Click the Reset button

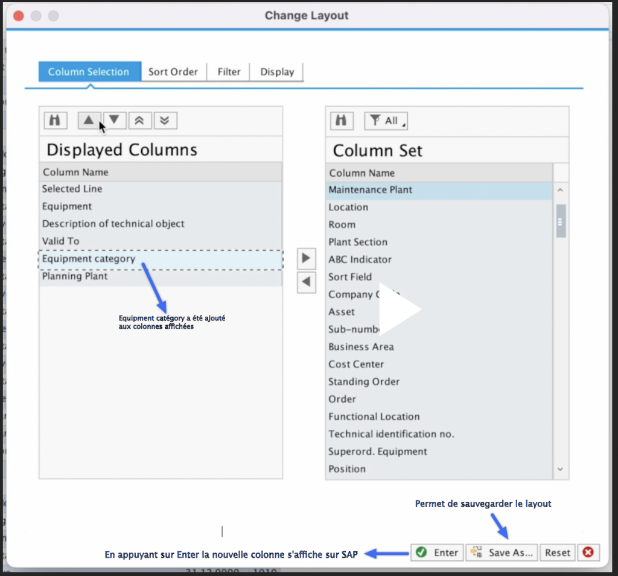[x=557, y=552]
